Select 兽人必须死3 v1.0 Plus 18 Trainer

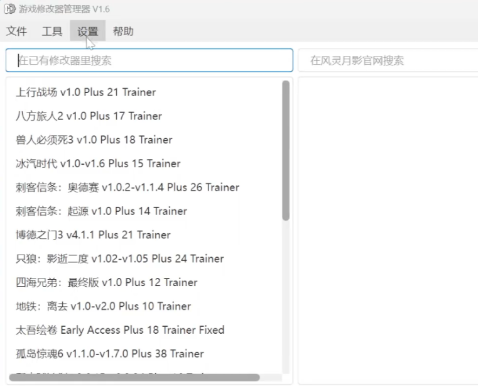point(94,140)
